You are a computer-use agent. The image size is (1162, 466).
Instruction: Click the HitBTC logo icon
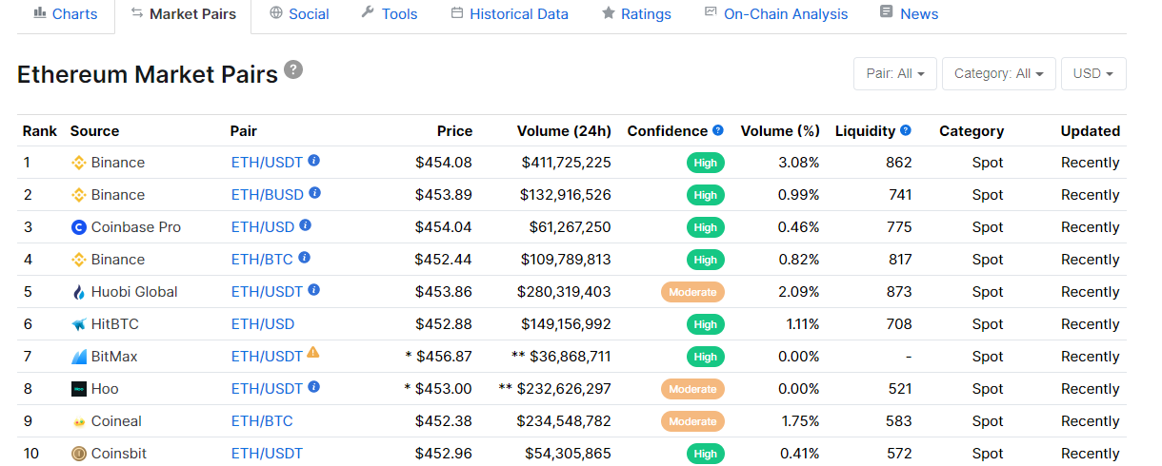(x=79, y=324)
